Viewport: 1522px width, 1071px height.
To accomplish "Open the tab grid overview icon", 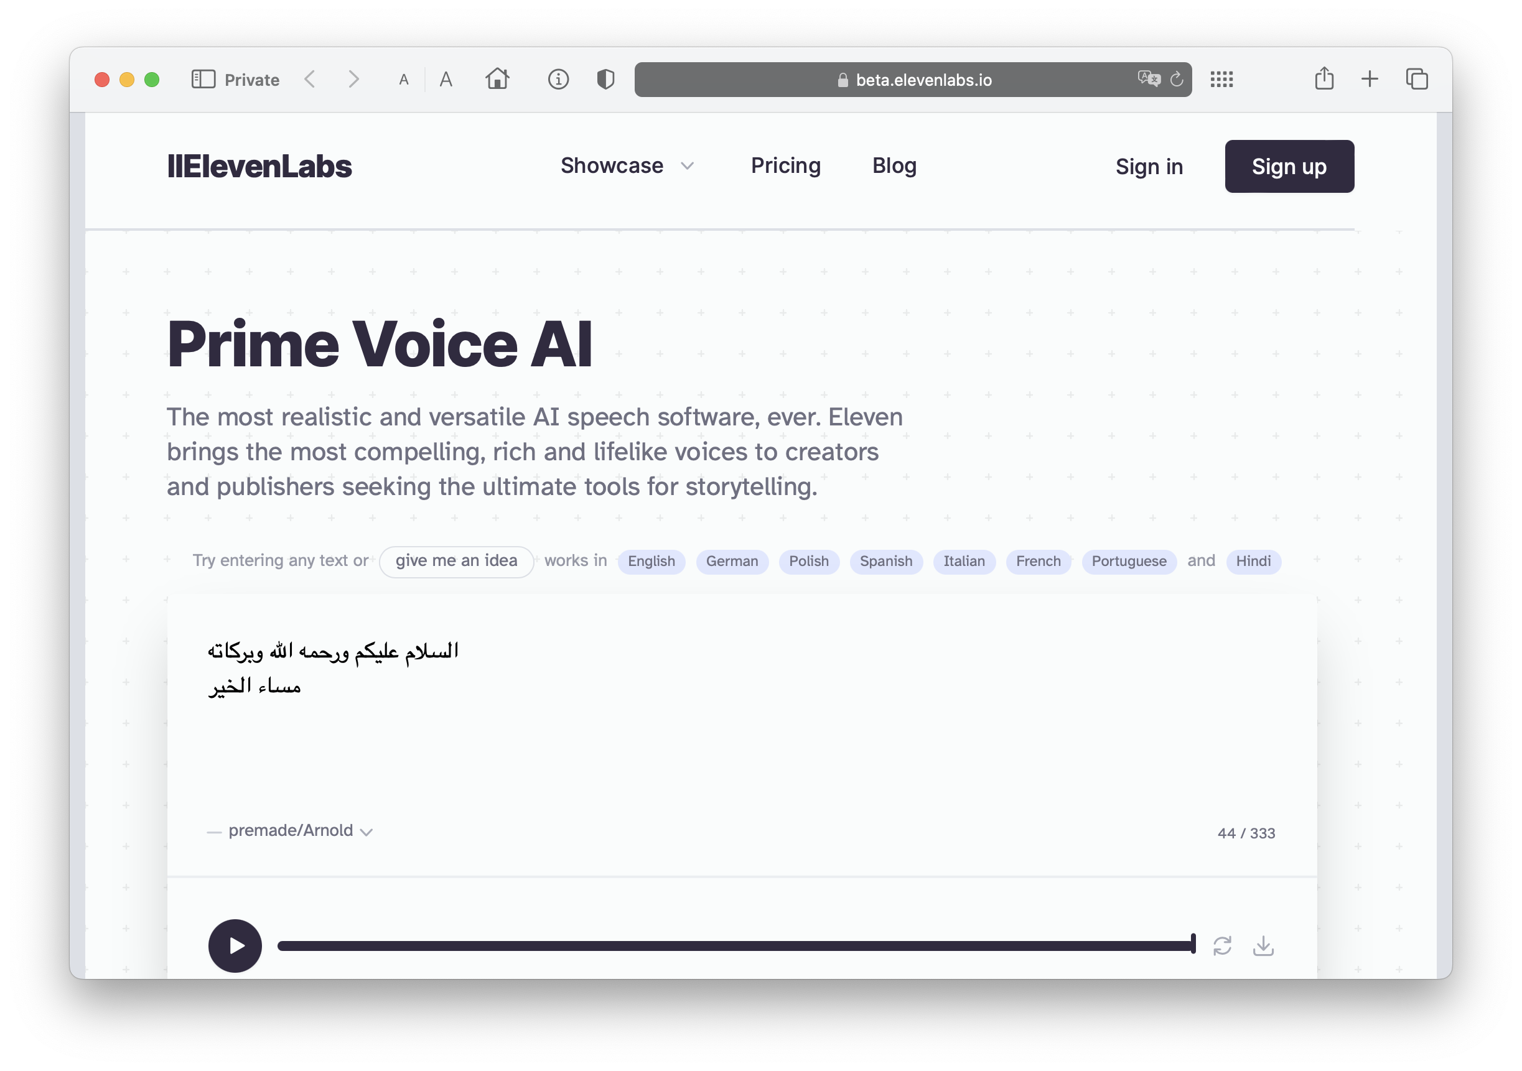I will click(1221, 80).
